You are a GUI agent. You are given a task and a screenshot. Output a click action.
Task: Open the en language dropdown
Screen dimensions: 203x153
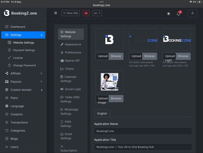tap(97, 13)
